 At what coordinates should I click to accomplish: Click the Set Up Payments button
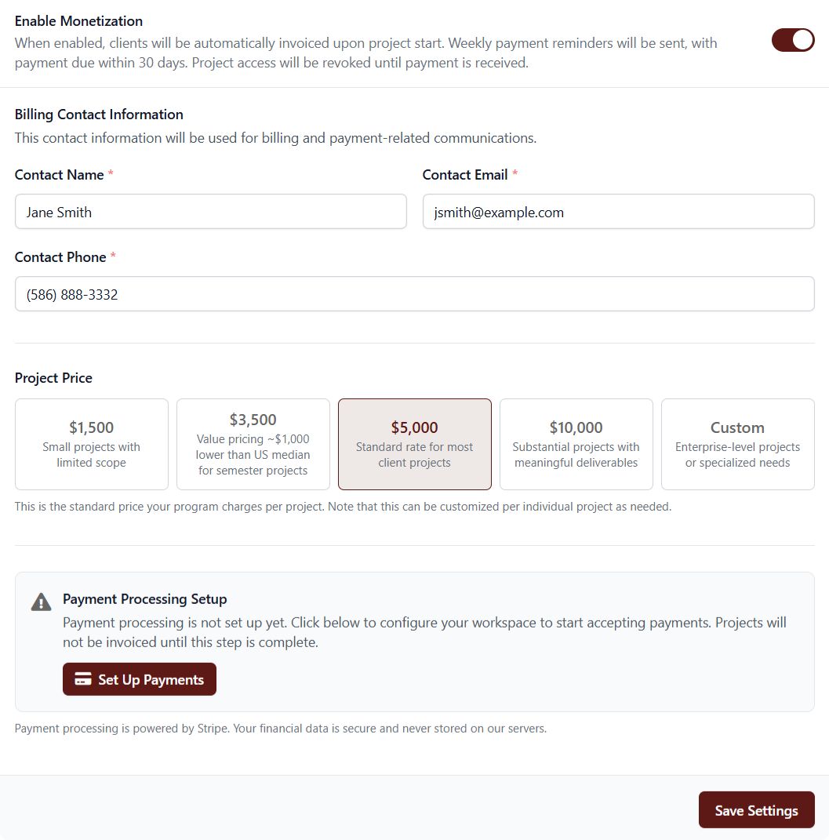139,679
